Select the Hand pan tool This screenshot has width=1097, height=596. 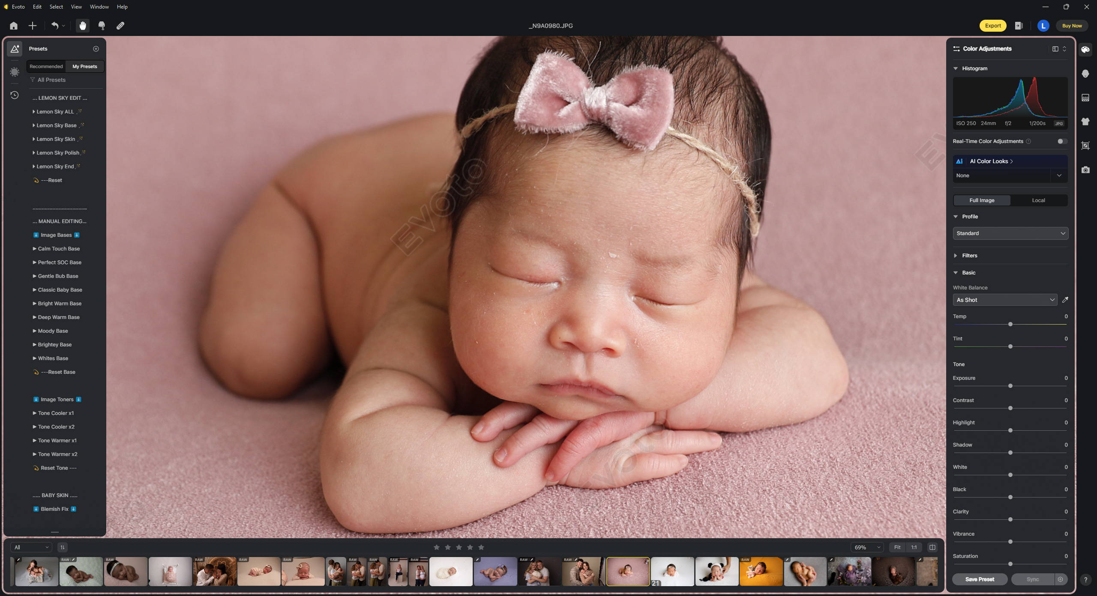(x=83, y=26)
